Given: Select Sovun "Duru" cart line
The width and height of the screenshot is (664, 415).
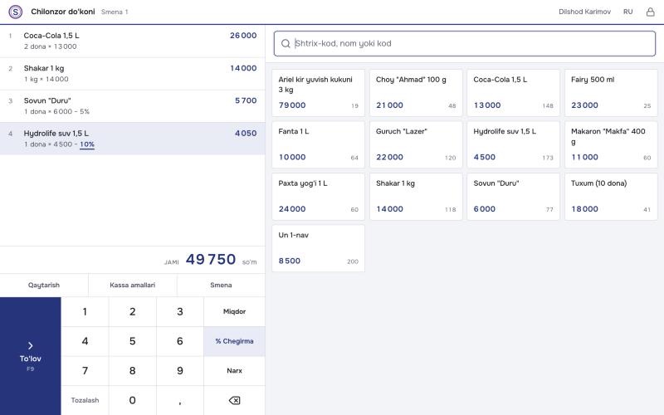Looking at the screenshot, I should (133, 106).
